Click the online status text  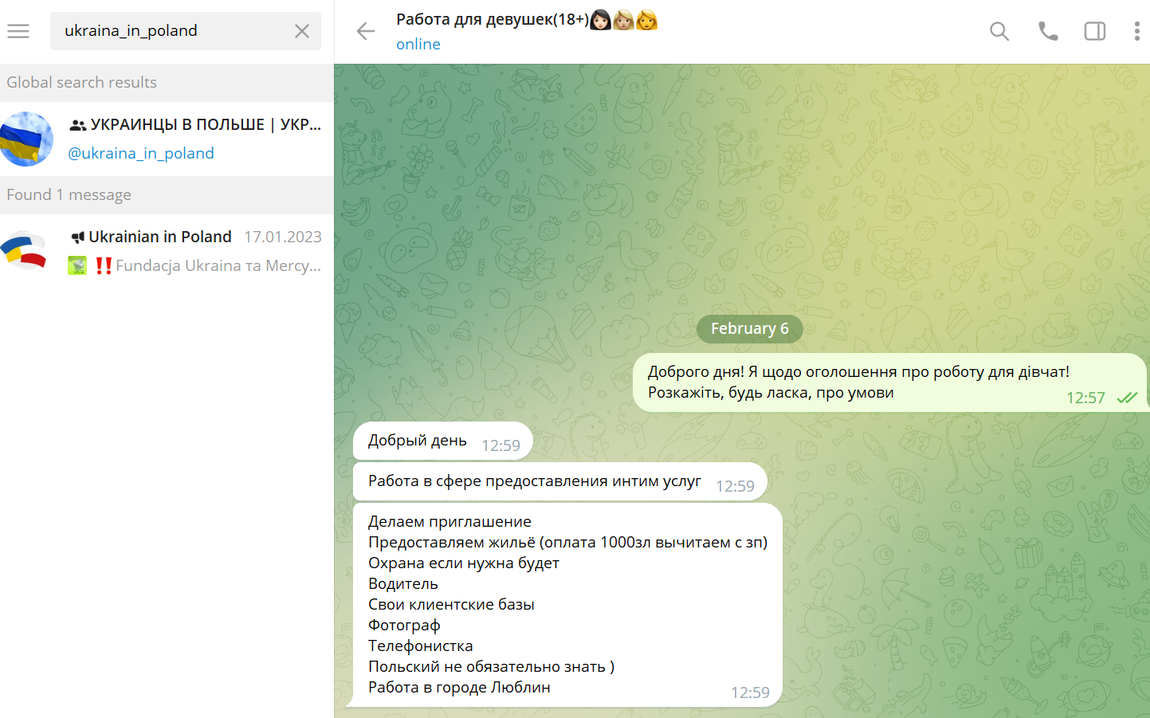418,45
